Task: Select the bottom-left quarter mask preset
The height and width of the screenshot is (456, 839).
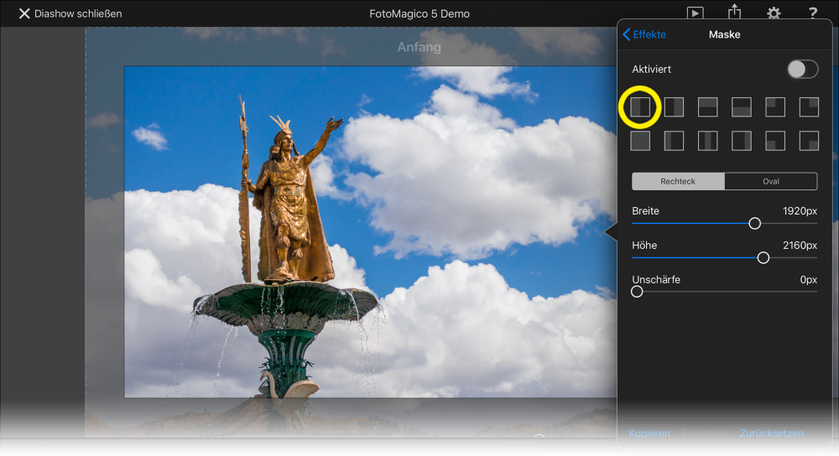Action: (x=774, y=141)
